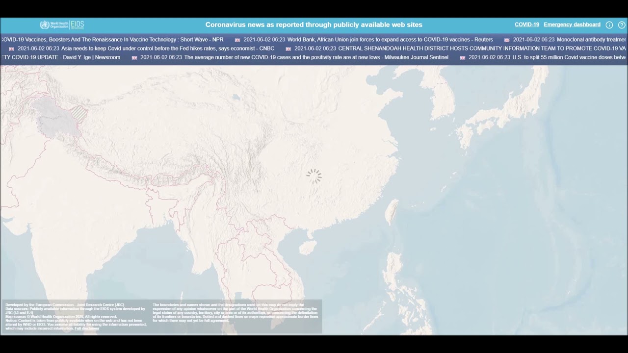Open the help question mark icon
The width and height of the screenshot is (628, 353).
[x=622, y=25]
